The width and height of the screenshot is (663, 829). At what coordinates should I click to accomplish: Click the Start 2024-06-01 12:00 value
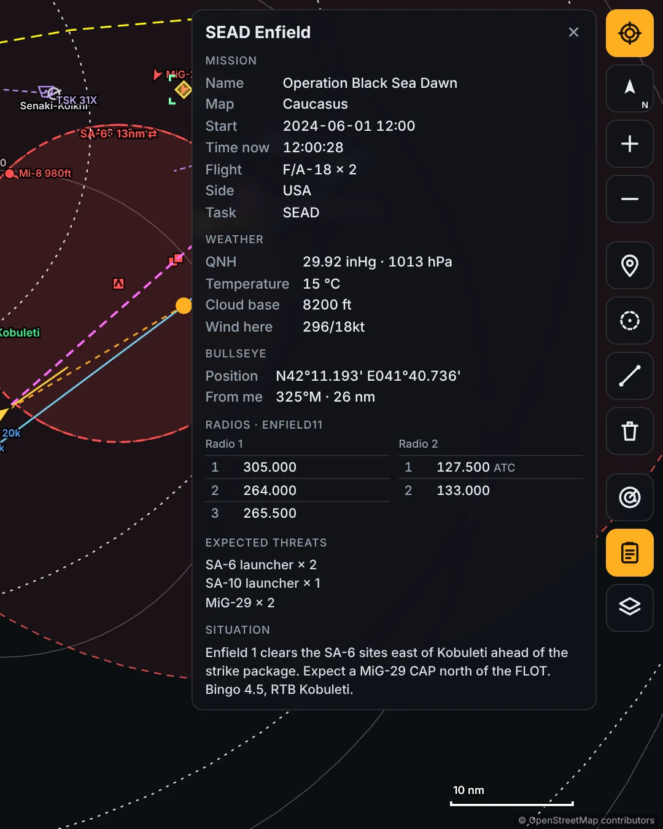click(349, 126)
